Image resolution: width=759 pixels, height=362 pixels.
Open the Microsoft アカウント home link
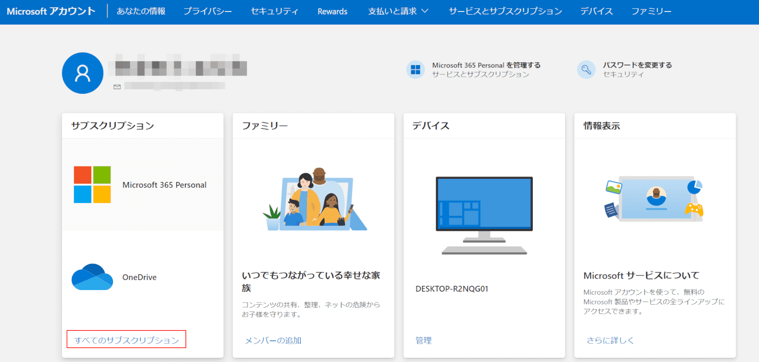coord(51,11)
